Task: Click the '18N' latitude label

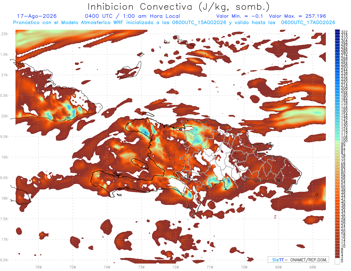Action: click(4, 198)
